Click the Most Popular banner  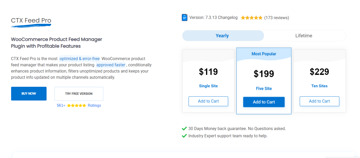click(x=264, y=54)
